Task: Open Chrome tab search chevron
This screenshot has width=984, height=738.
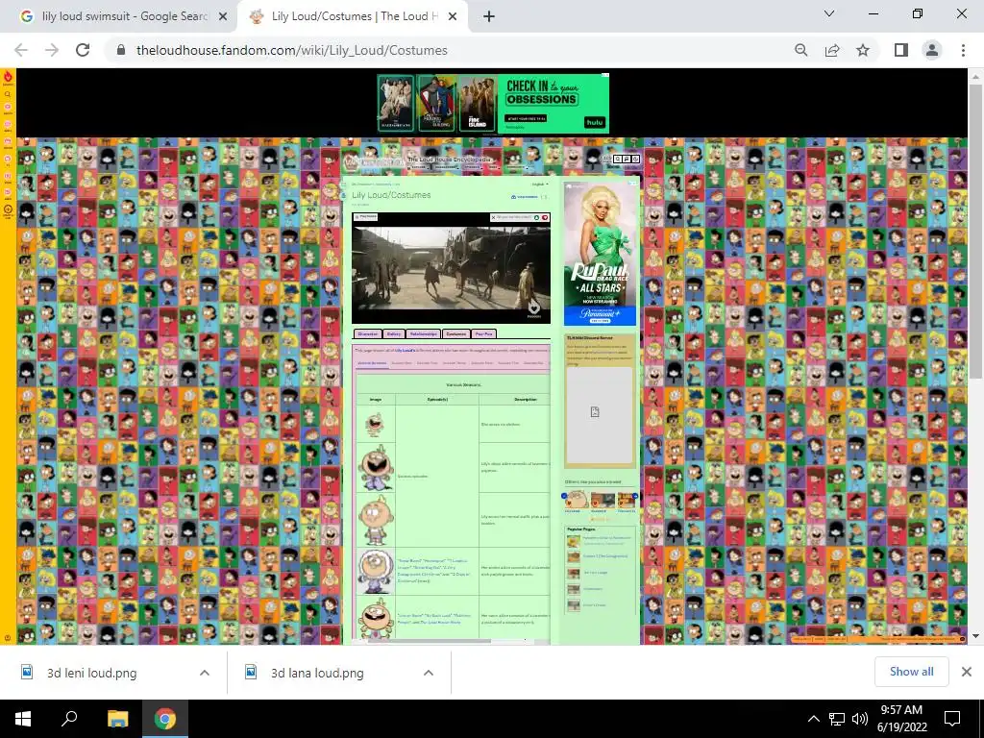Action: [x=829, y=13]
